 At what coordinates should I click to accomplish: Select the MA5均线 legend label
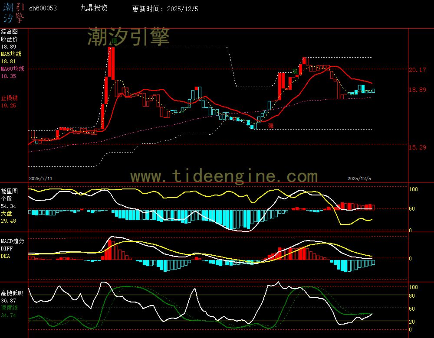11,54
